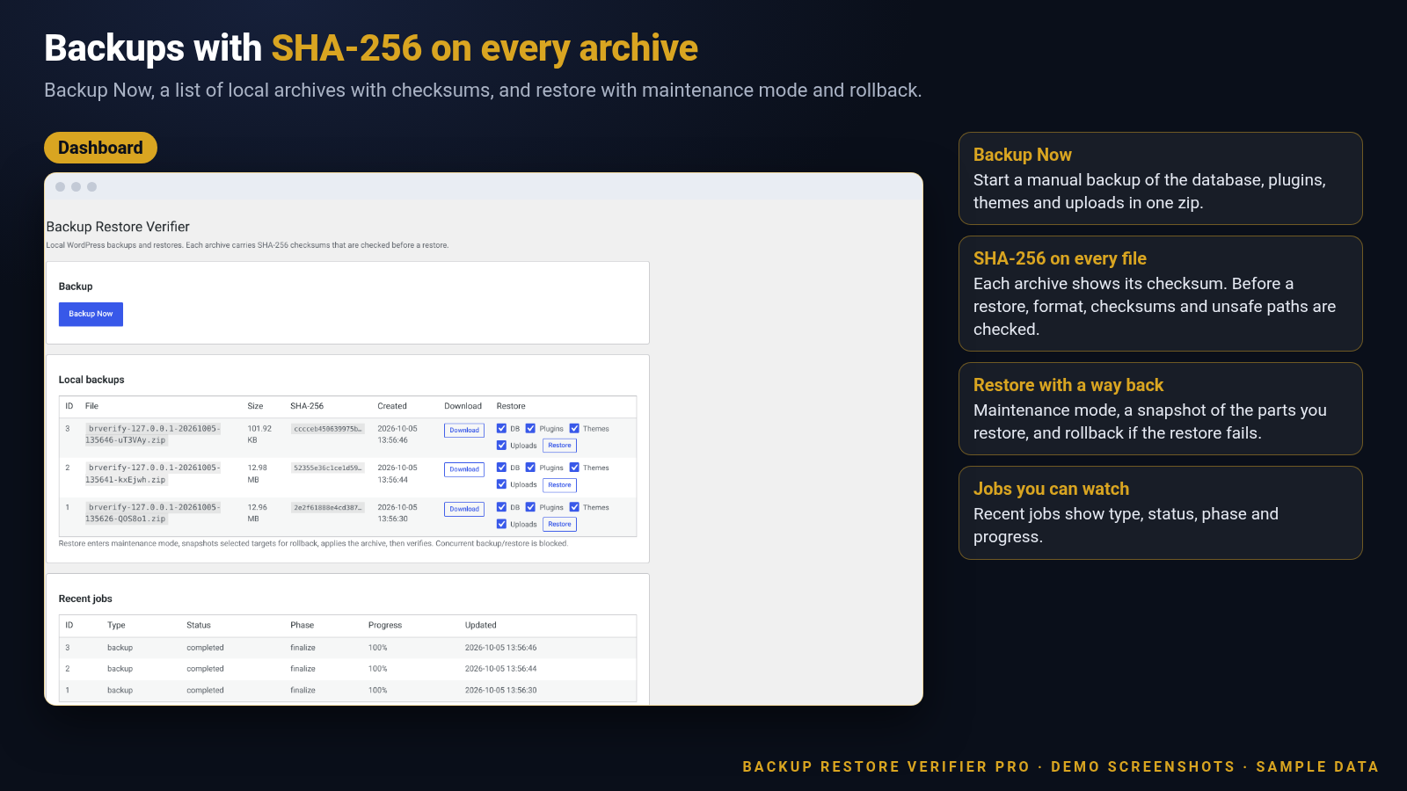Toggle DB checkbox for the 12.98 MB backup

click(501, 467)
